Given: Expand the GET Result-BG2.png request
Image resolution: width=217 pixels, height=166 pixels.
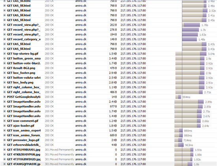Looking at the screenshot, I should [4, 68].
